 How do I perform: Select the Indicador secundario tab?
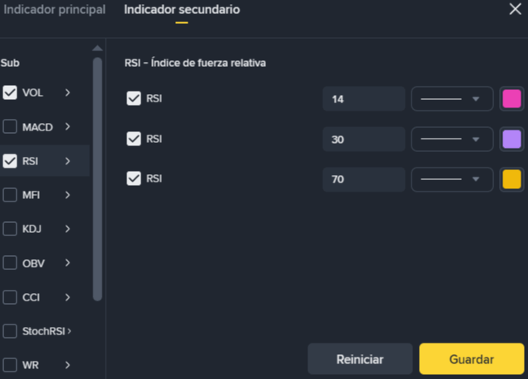tap(182, 10)
